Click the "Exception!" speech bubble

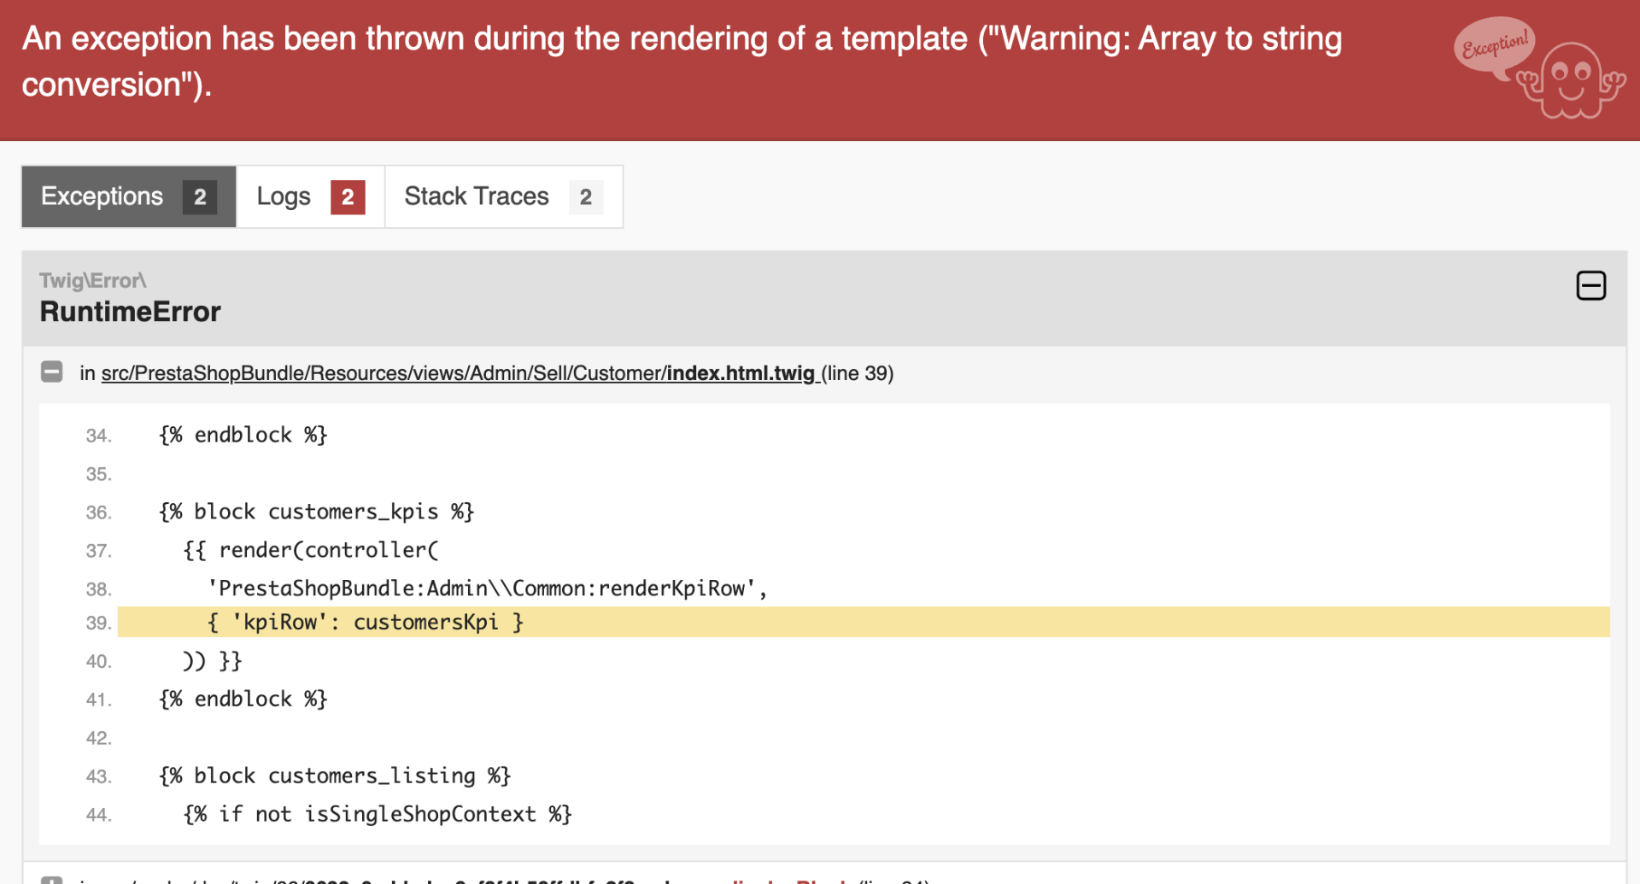tap(1494, 46)
